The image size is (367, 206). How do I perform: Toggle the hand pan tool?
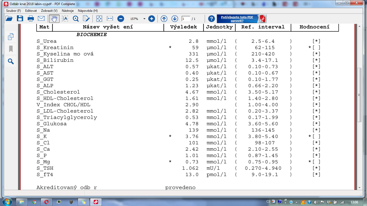click(54, 19)
